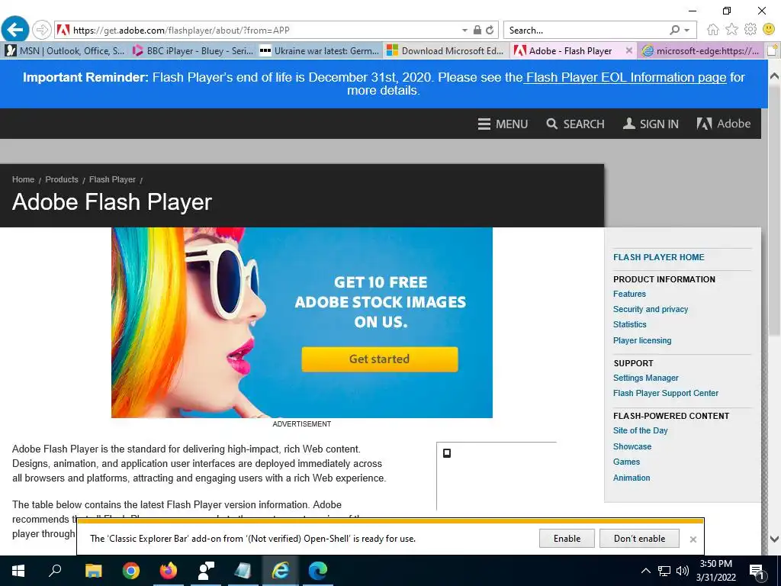781x586 pixels.
Task: Click the smiley feedback icon
Action: (x=769, y=30)
